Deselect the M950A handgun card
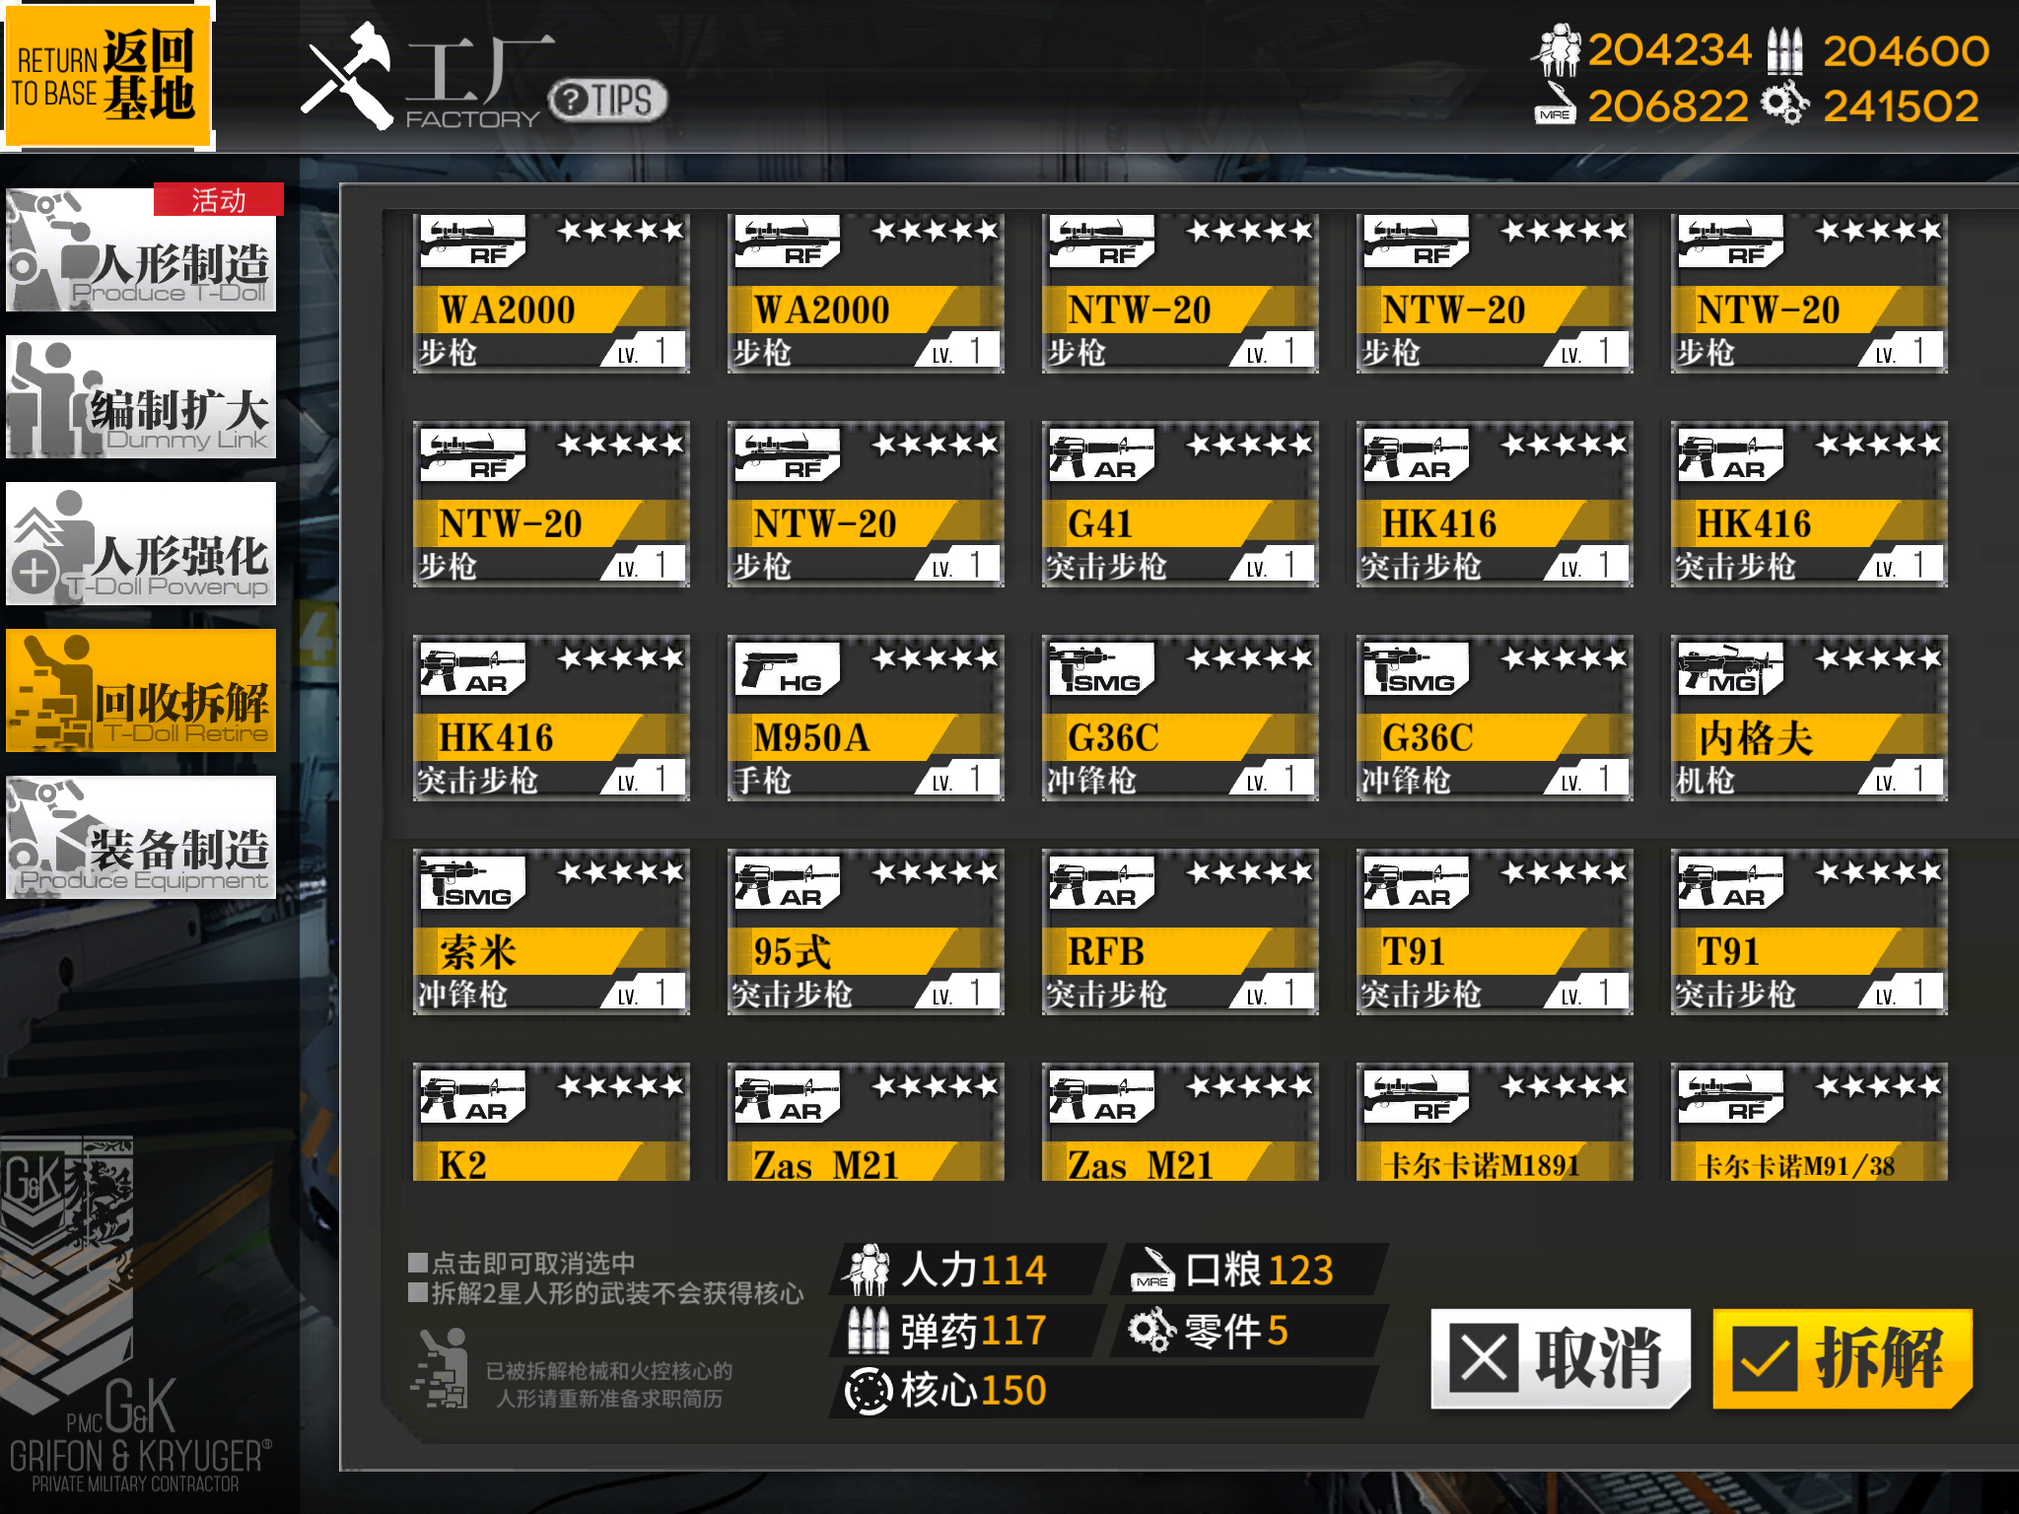 pyautogui.click(x=866, y=718)
